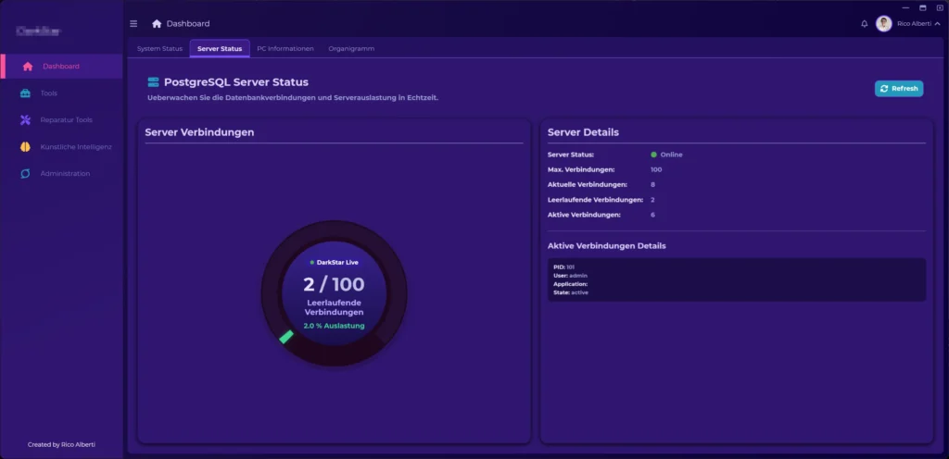Click the State: active line
The image size is (949, 459).
pyautogui.click(x=571, y=292)
